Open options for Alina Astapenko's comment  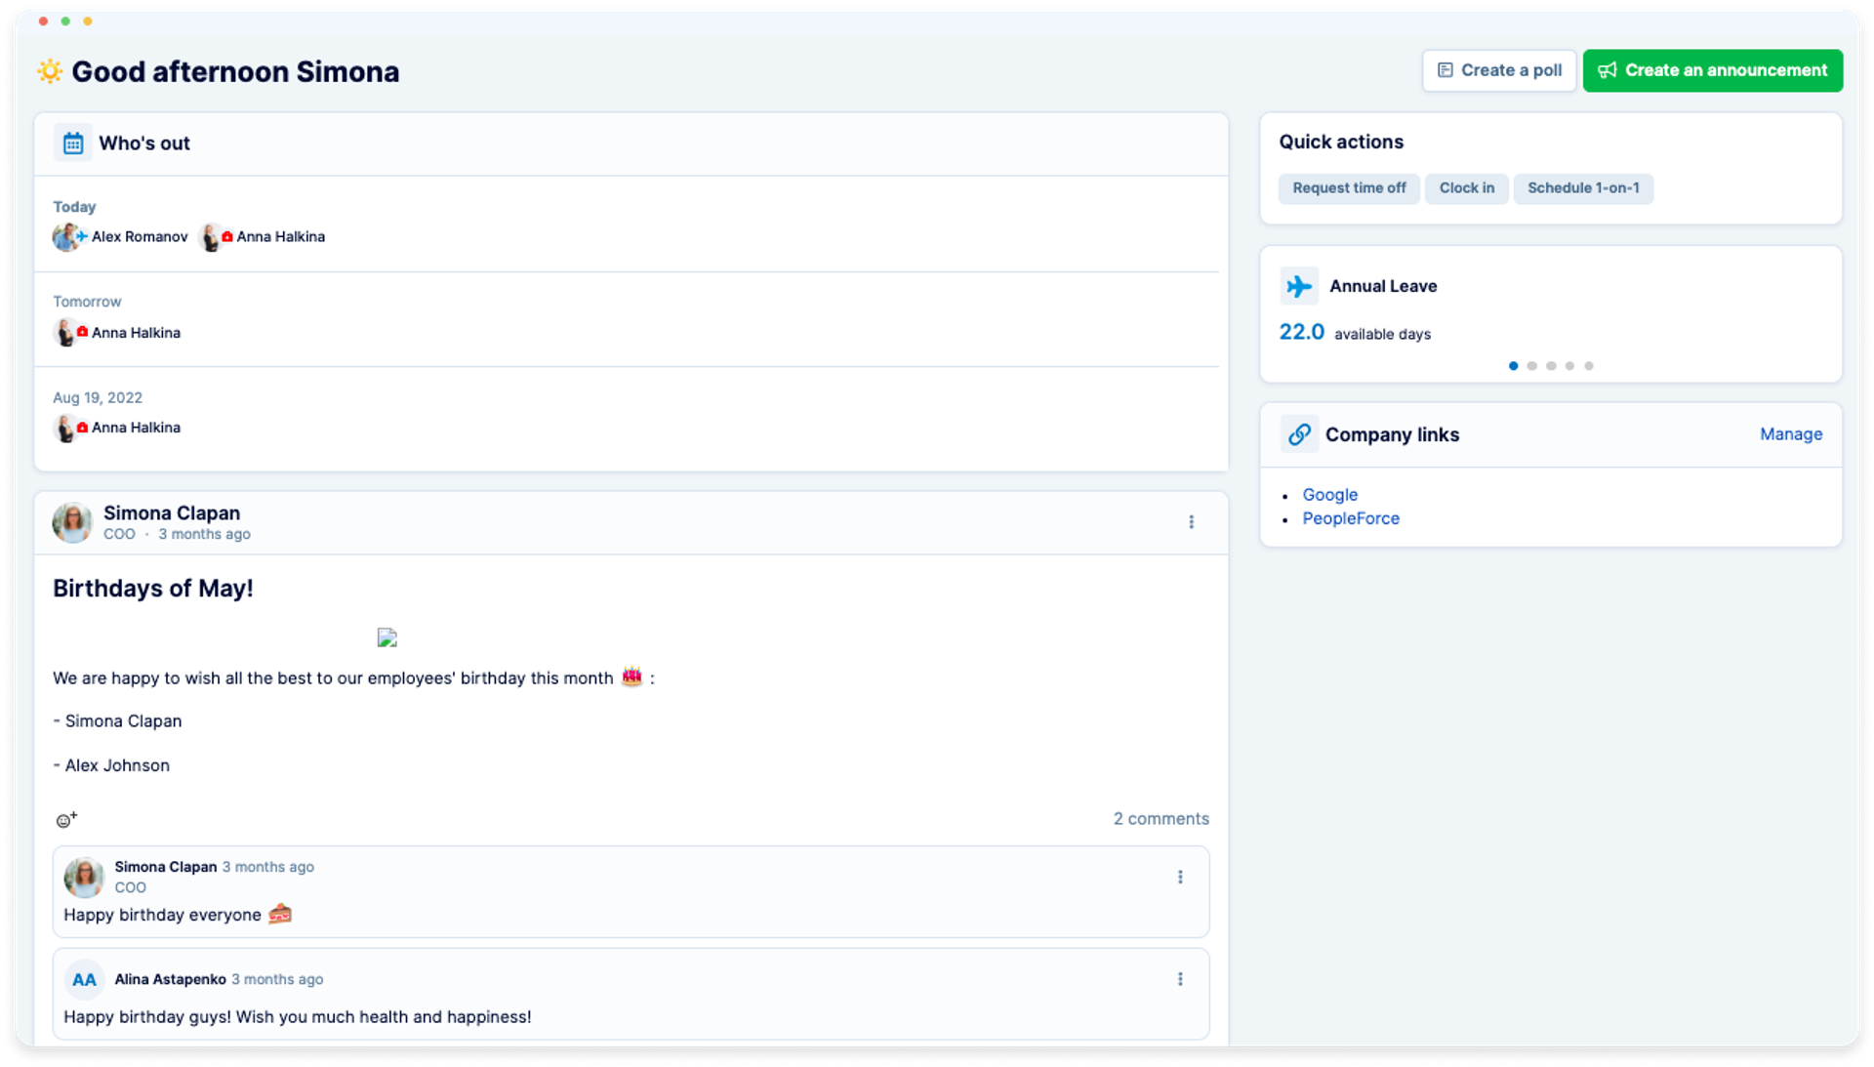pos(1180,979)
